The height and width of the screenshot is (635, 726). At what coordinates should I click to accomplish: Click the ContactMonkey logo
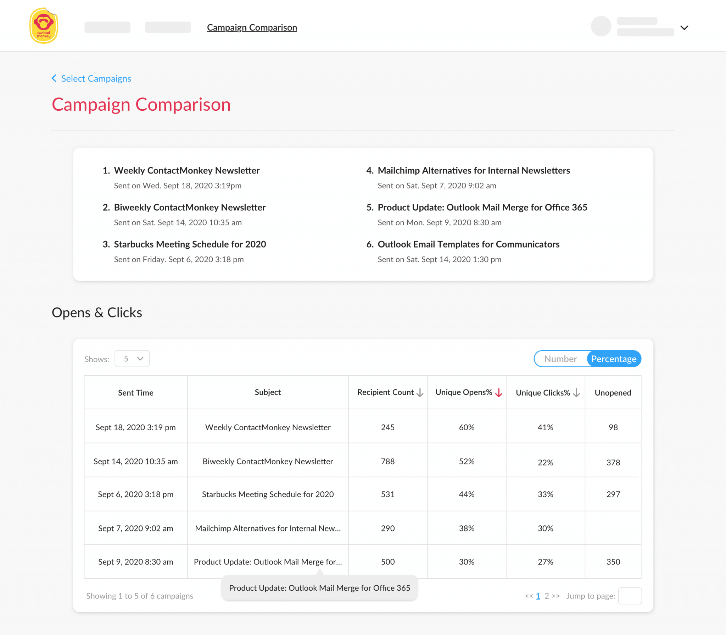click(x=43, y=25)
